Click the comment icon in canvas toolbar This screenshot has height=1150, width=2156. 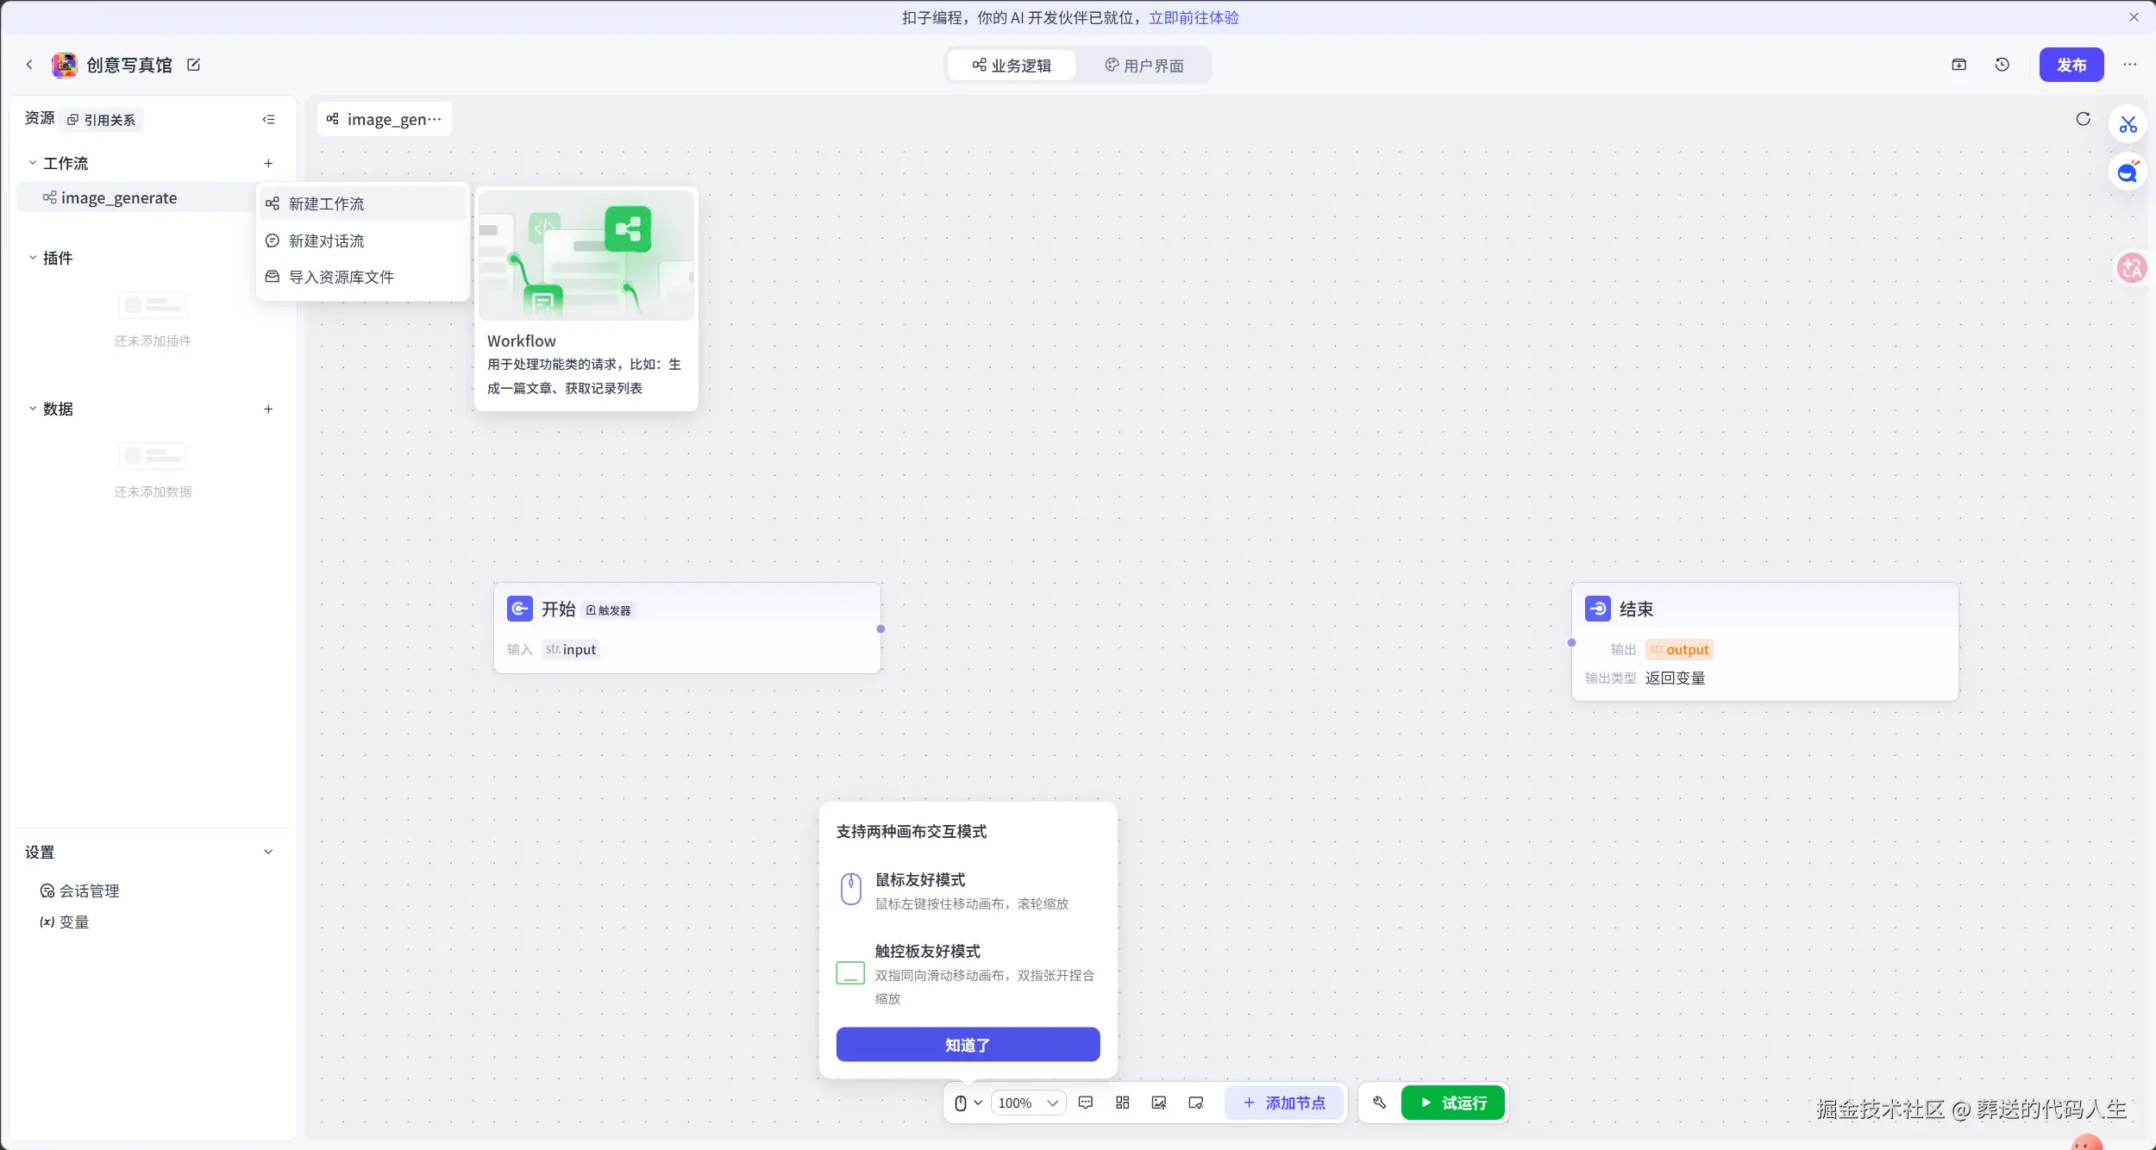pos(1086,1103)
